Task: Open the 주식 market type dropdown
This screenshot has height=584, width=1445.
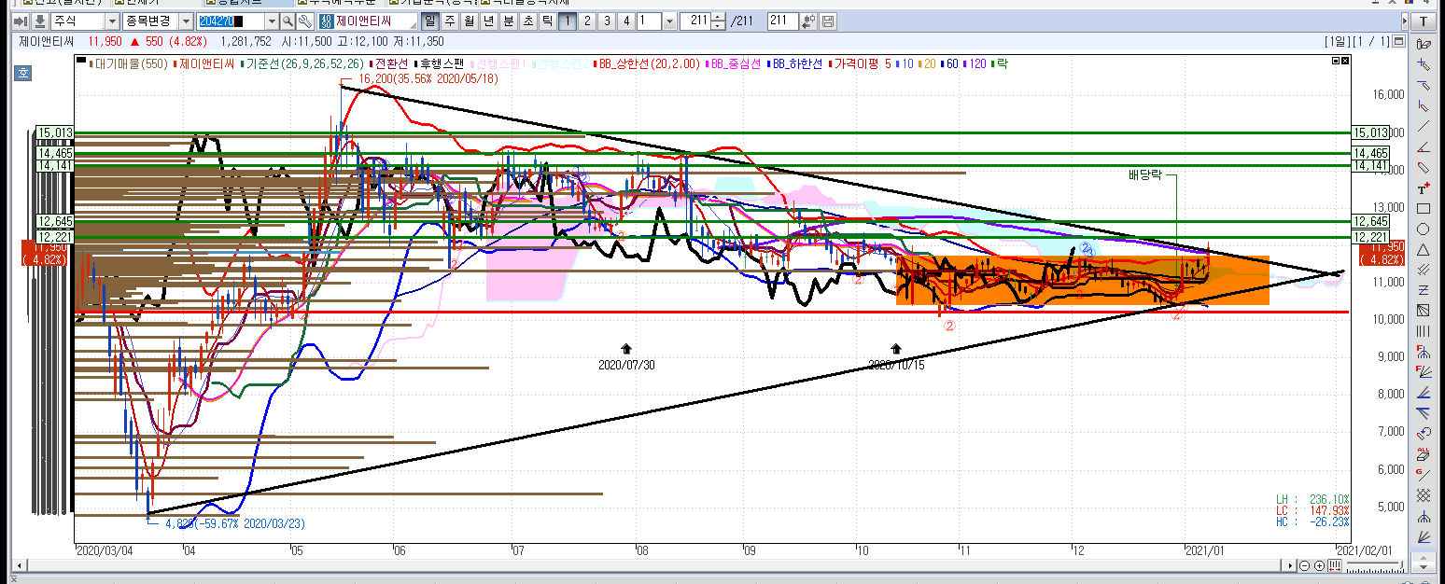Action: 112,21
